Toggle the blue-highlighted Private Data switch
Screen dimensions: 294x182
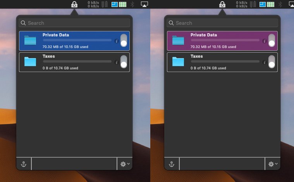pyautogui.click(x=124, y=40)
